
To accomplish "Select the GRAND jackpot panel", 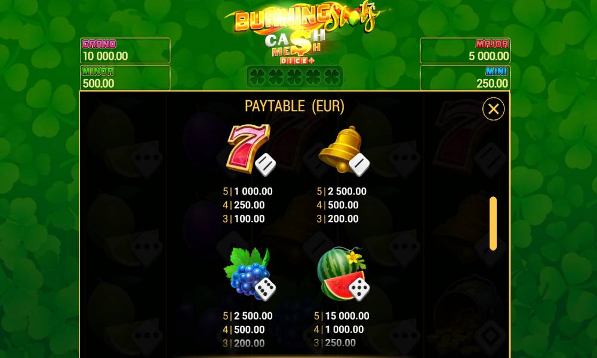I will click(125, 50).
